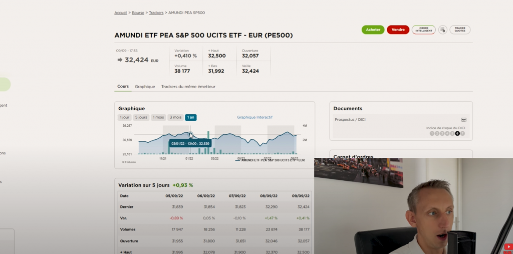Click the highlighted risk index circle 6
Image resolution: width=513 pixels, height=254 pixels.
pos(457,133)
